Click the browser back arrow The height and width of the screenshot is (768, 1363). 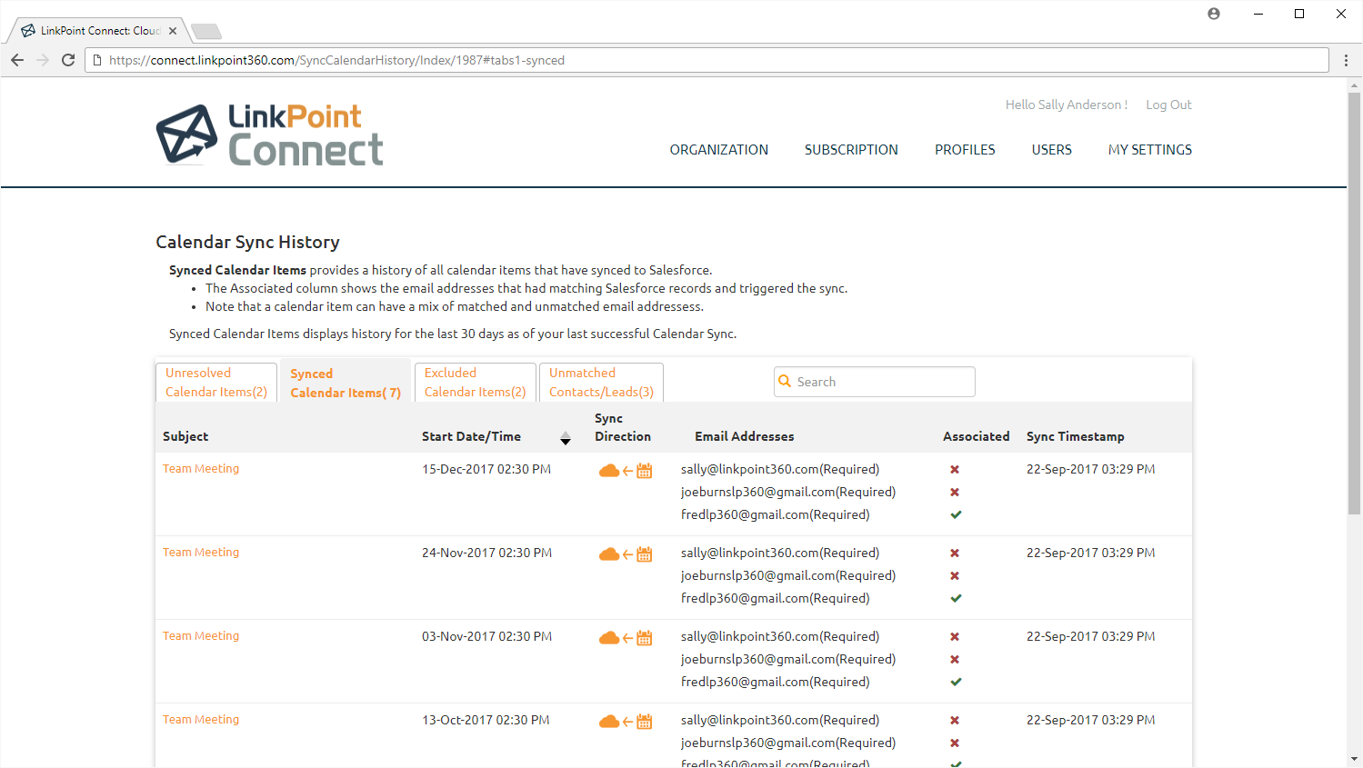pyautogui.click(x=17, y=60)
